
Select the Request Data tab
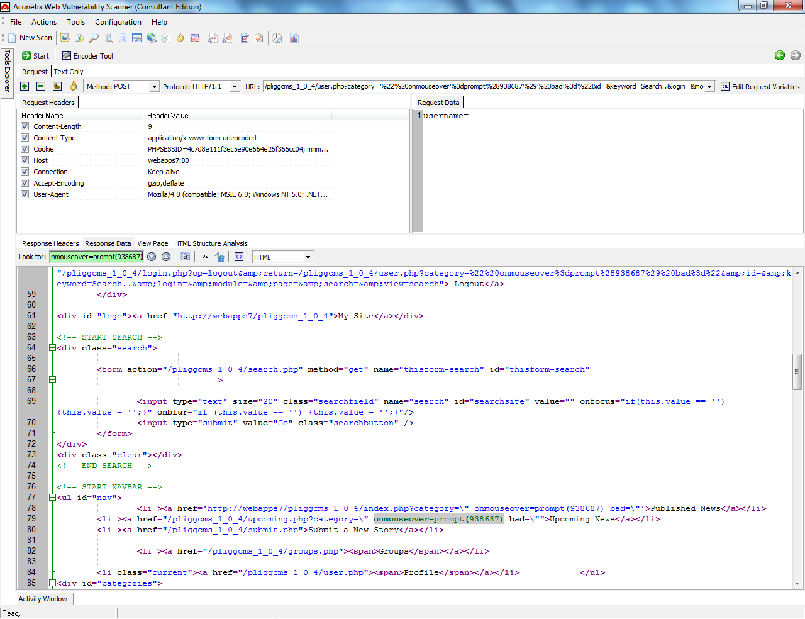point(438,103)
